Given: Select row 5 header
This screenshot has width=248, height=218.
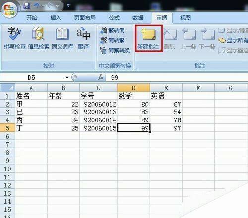Looking at the screenshot, I should click(x=7, y=128).
